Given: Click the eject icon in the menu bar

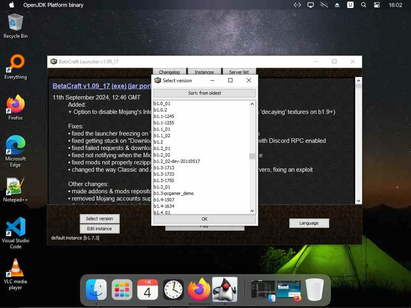Looking at the screenshot, I should [337, 5].
